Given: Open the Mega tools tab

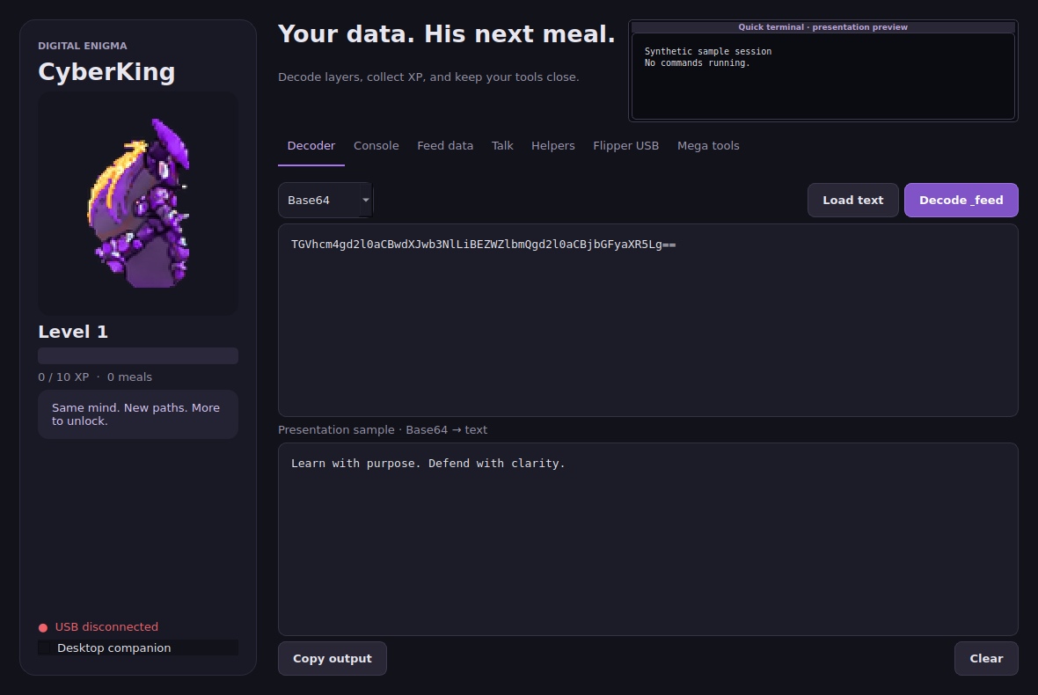Looking at the screenshot, I should click(707, 146).
